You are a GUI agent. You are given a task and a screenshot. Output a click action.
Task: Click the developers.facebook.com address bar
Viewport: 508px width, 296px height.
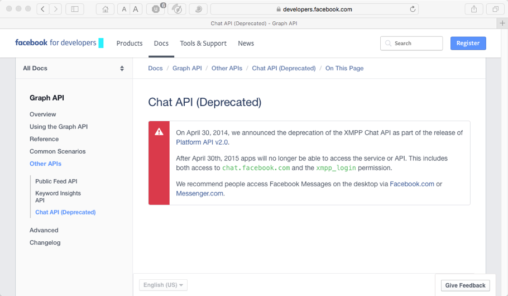314,9
